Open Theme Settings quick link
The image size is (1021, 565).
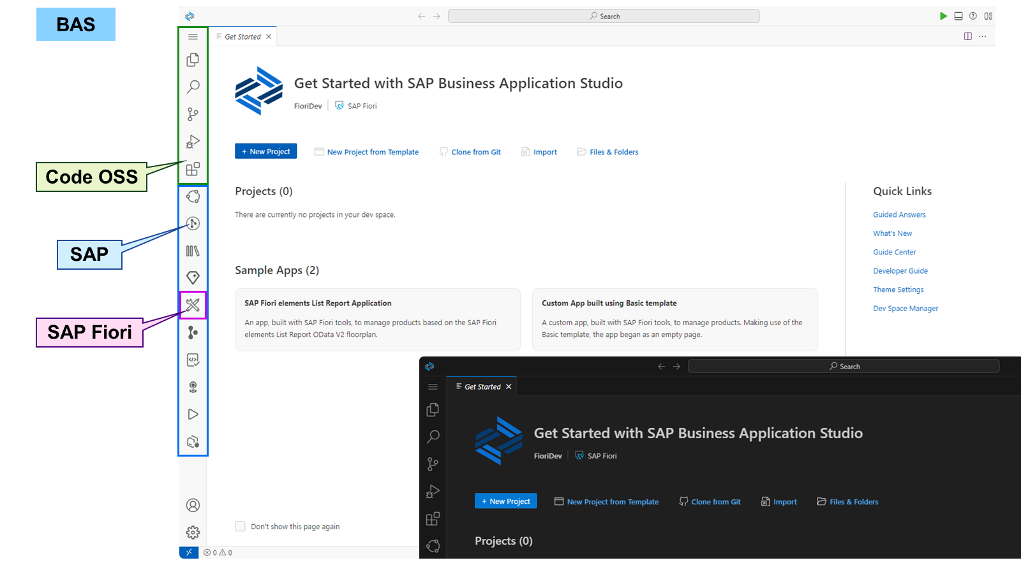898,290
